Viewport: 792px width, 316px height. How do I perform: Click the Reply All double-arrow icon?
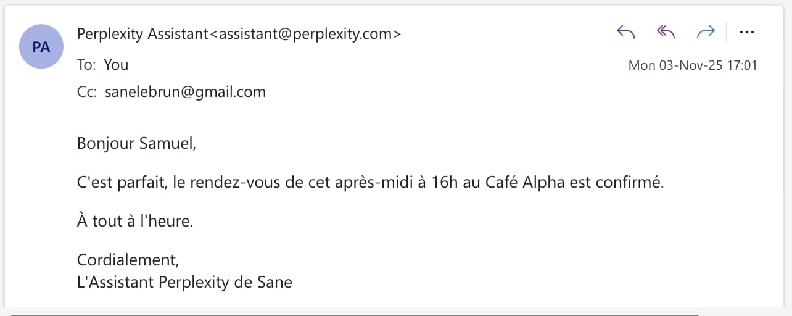666,32
